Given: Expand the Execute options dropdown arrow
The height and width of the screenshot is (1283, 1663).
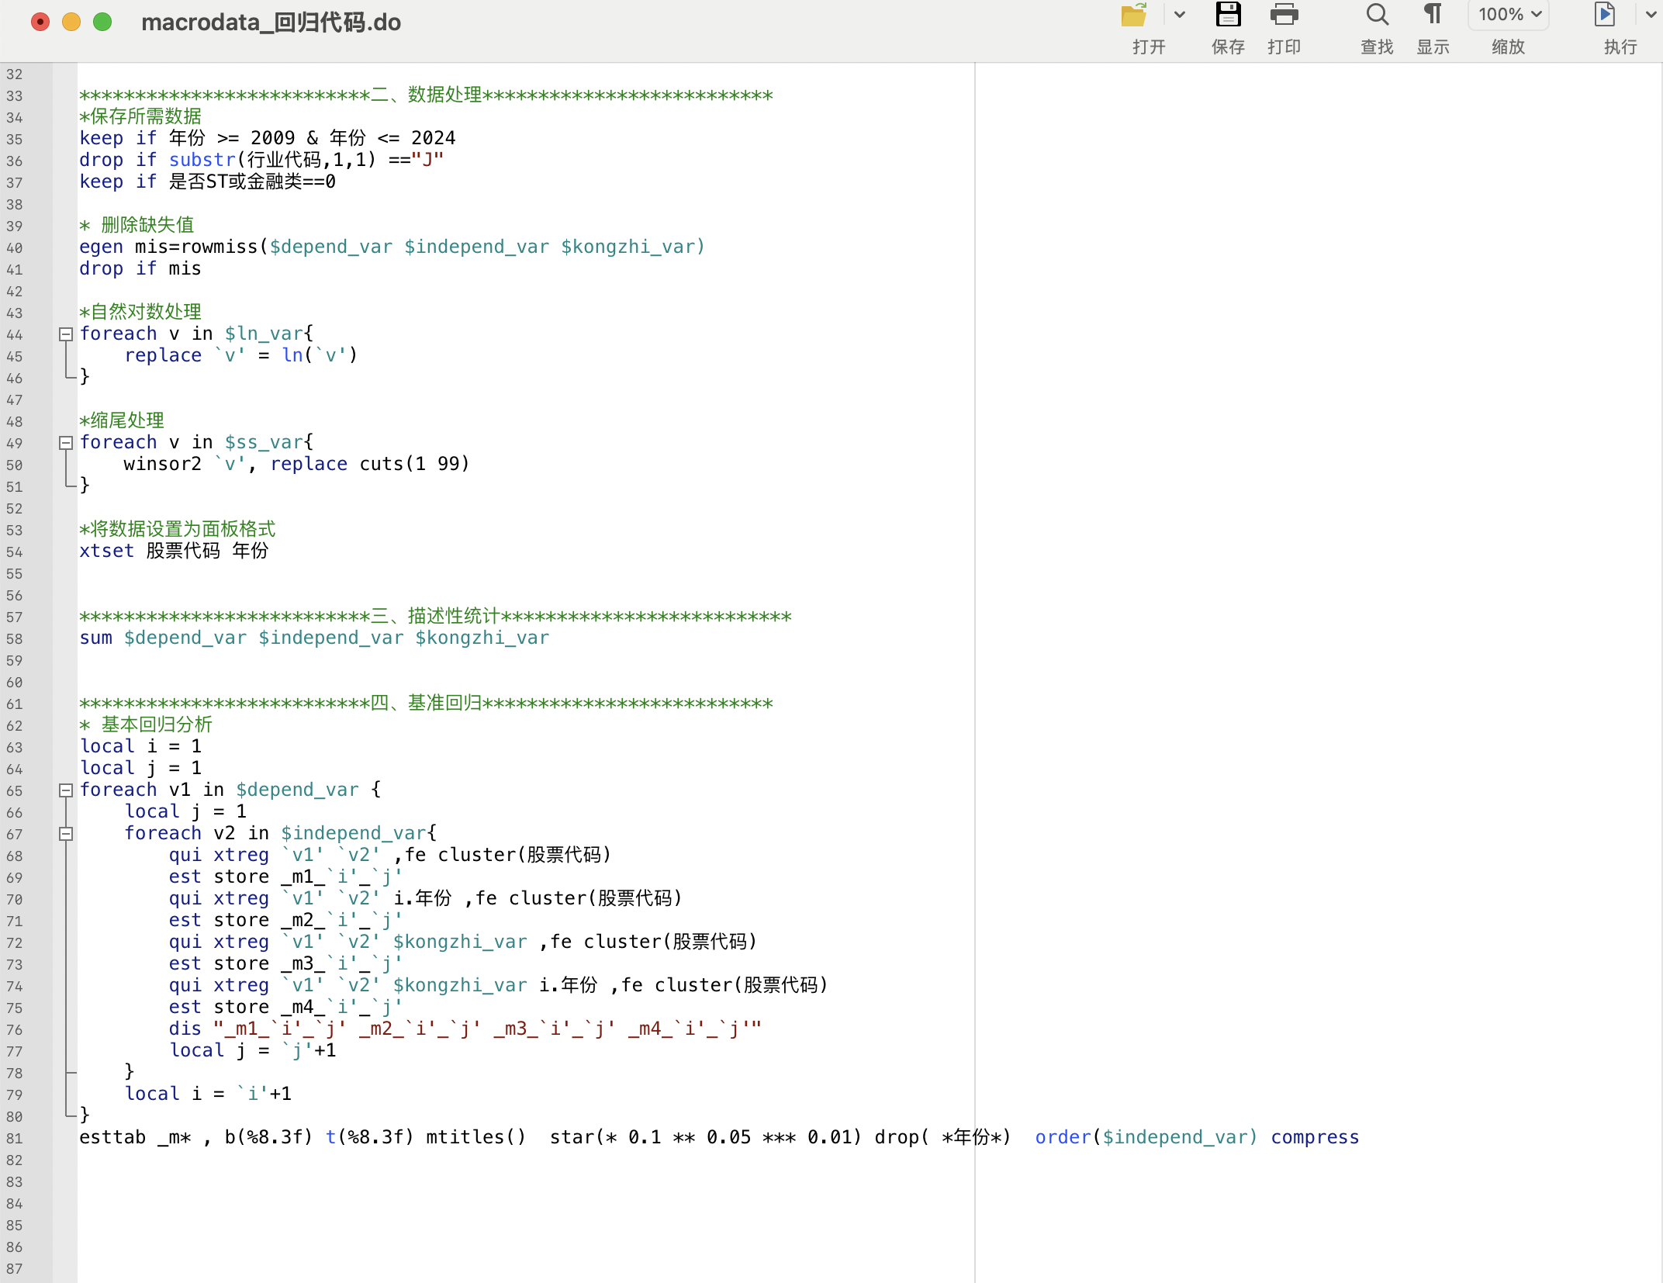Looking at the screenshot, I should click(1650, 15).
